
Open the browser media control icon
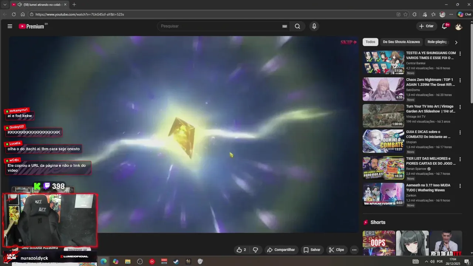coord(425,14)
